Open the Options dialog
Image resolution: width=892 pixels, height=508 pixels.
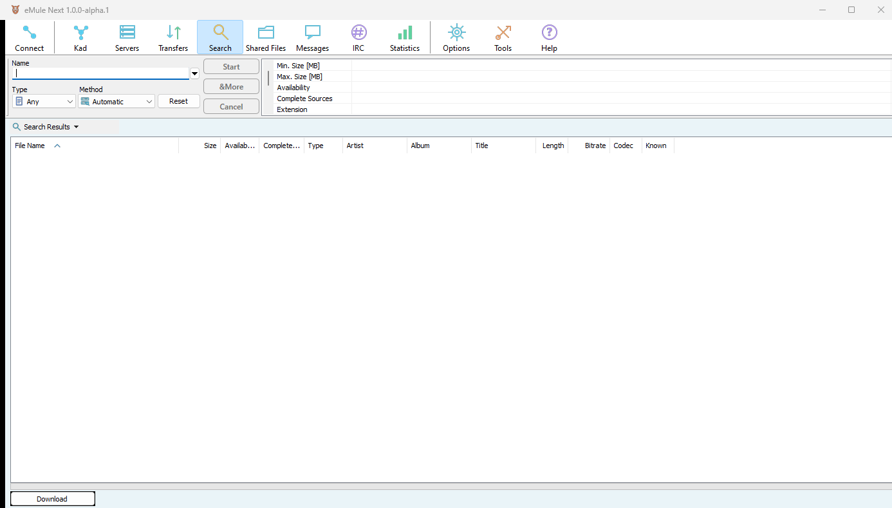pos(456,37)
